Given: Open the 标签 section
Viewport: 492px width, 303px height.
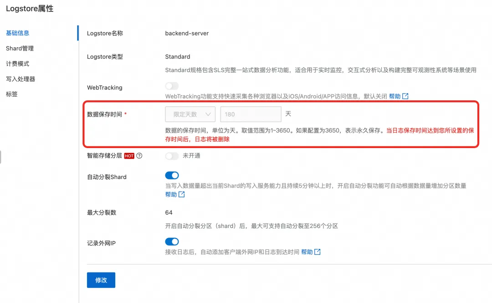Looking at the screenshot, I should pyautogui.click(x=11, y=94).
